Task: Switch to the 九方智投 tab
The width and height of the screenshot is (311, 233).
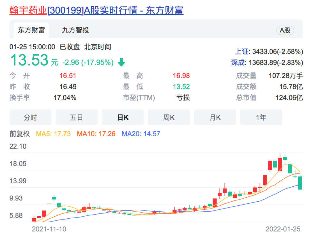Action: tap(75, 30)
